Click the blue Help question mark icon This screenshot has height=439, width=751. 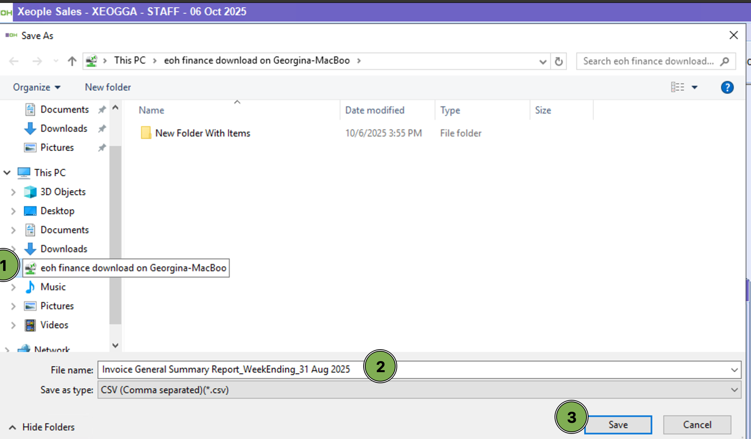[x=727, y=87]
